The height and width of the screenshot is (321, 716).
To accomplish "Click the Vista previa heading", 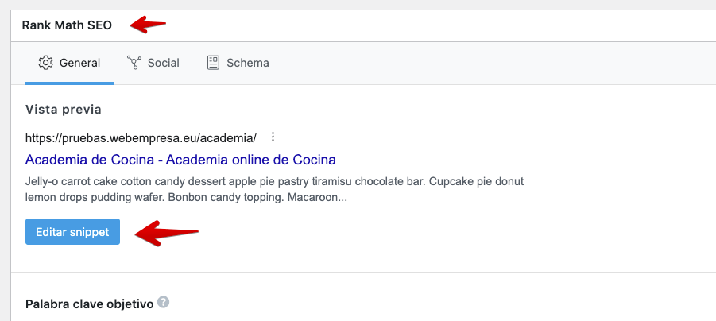I will (x=64, y=110).
